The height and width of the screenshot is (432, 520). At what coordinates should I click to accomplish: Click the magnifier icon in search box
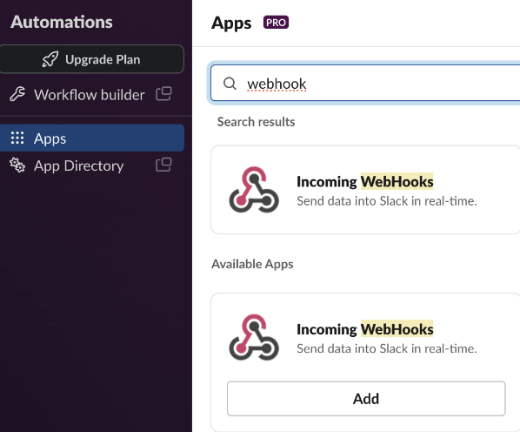pyautogui.click(x=230, y=84)
